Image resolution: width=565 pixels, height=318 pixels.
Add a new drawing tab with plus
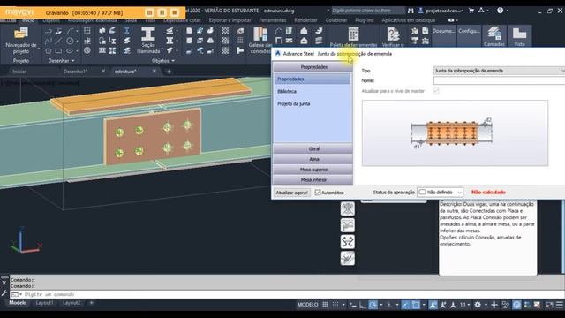tap(169, 72)
